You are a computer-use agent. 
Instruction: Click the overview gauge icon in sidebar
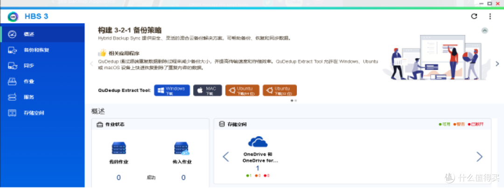pos(12,34)
